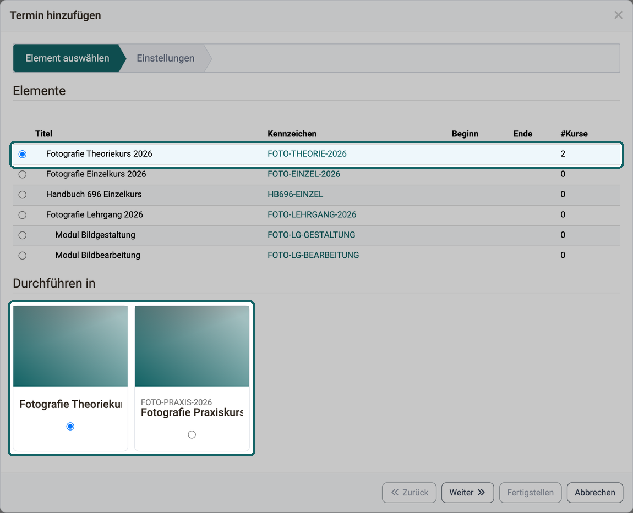Click the Fotografie Theoriekurs 2026 title text

click(x=99, y=153)
